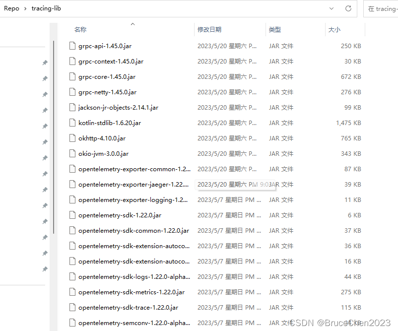Image resolution: width=398 pixels, height=331 pixels.
Task: Click the JAR icon next to jackson-jr-objects-2.14.1.jar
Action: [72, 107]
